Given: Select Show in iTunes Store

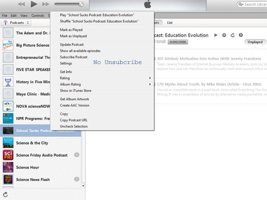Looking at the screenshot, I should (x=76, y=91).
